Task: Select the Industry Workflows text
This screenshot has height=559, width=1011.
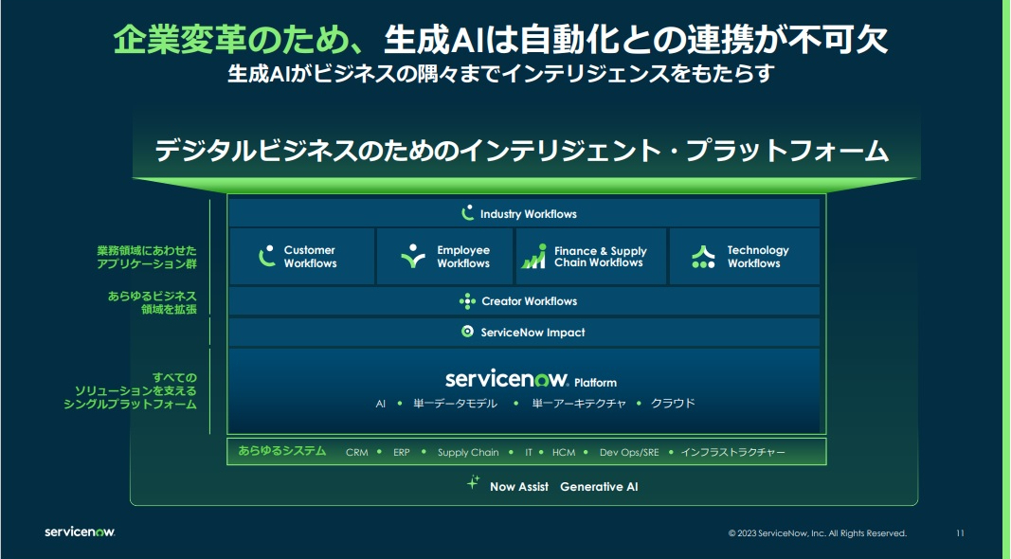Action: point(528,214)
